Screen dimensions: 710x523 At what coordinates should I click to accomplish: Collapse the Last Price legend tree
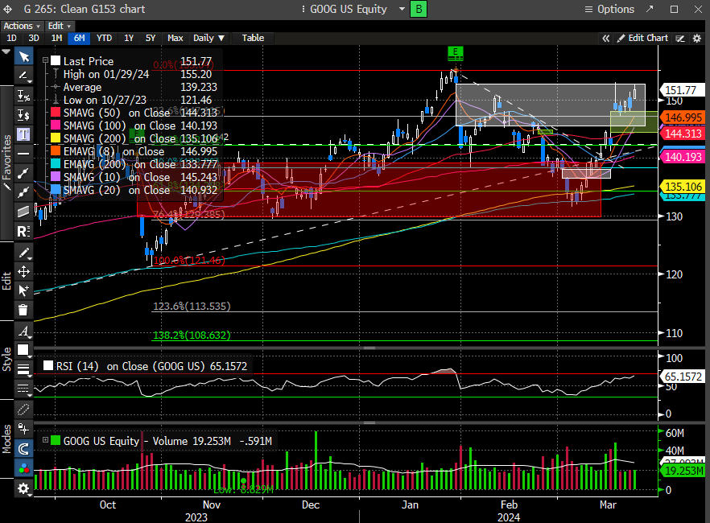pyautogui.click(x=45, y=60)
